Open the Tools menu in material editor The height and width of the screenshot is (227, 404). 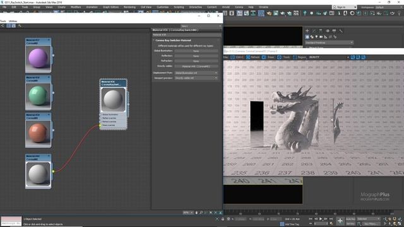click(3, 21)
